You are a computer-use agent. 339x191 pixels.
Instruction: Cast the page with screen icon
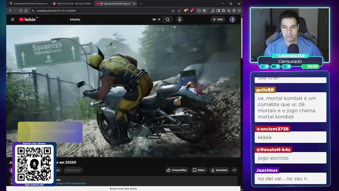click(173, 11)
